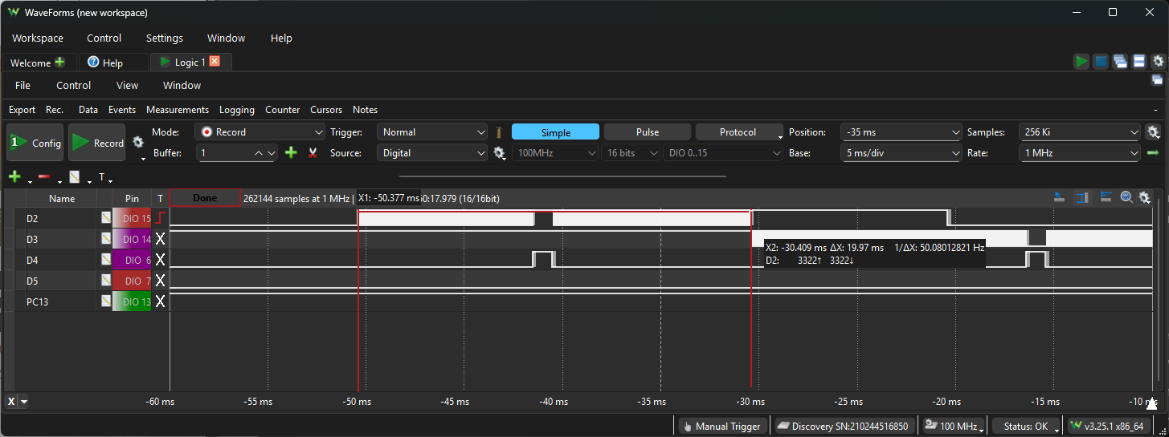The height and width of the screenshot is (437, 1169).
Task: Remove buffer with red scissors icon
Action: [x=313, y=152]
